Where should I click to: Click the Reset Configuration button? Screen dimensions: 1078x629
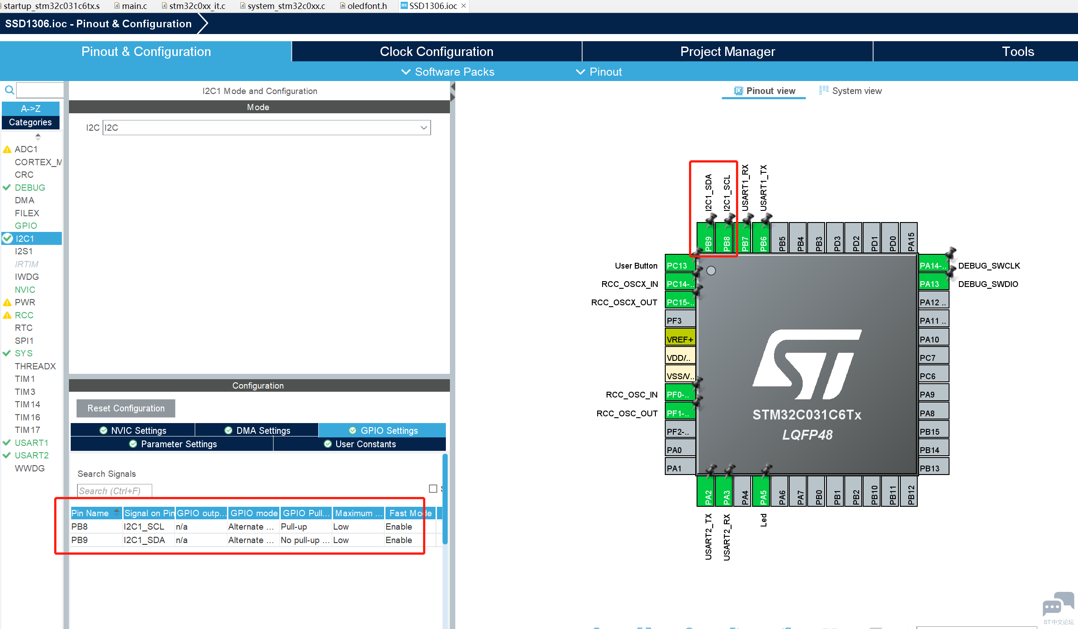(126, 408)
